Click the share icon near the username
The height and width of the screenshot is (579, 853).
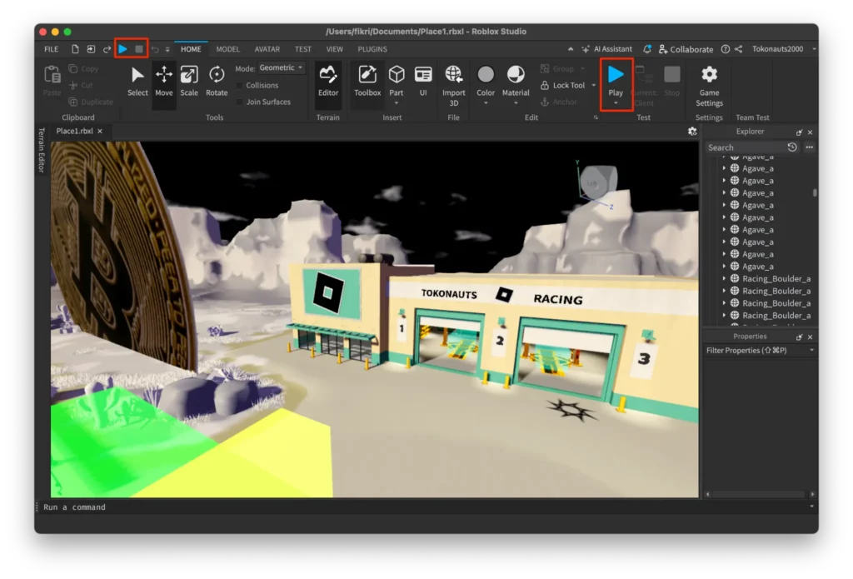738,49
